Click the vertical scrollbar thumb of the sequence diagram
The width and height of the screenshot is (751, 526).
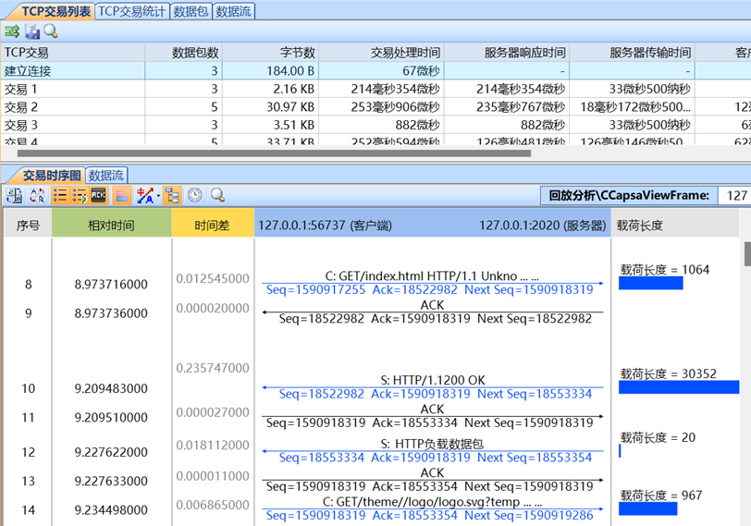[747, 253]
